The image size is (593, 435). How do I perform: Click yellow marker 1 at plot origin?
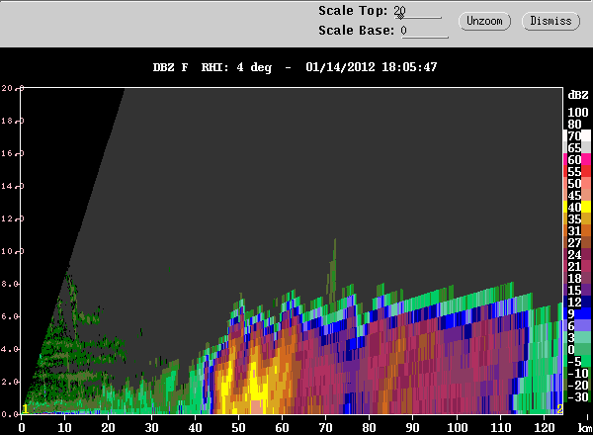[x=25, y=409]
